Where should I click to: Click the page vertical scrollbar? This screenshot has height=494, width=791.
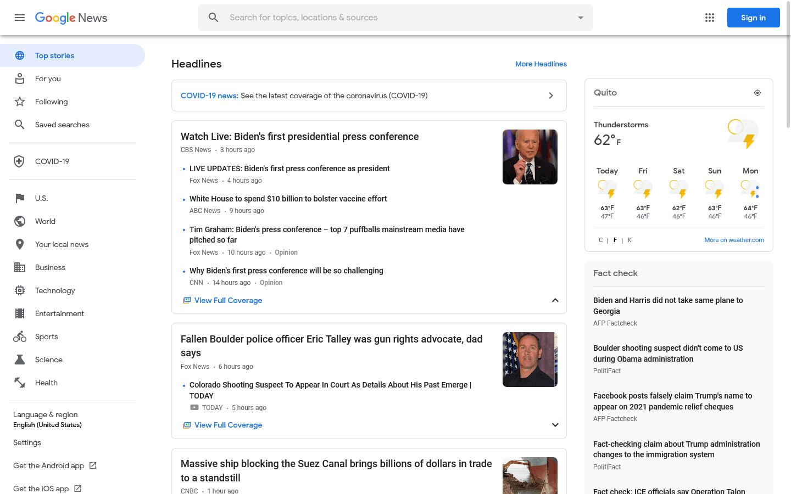click(x=788, y=66)
